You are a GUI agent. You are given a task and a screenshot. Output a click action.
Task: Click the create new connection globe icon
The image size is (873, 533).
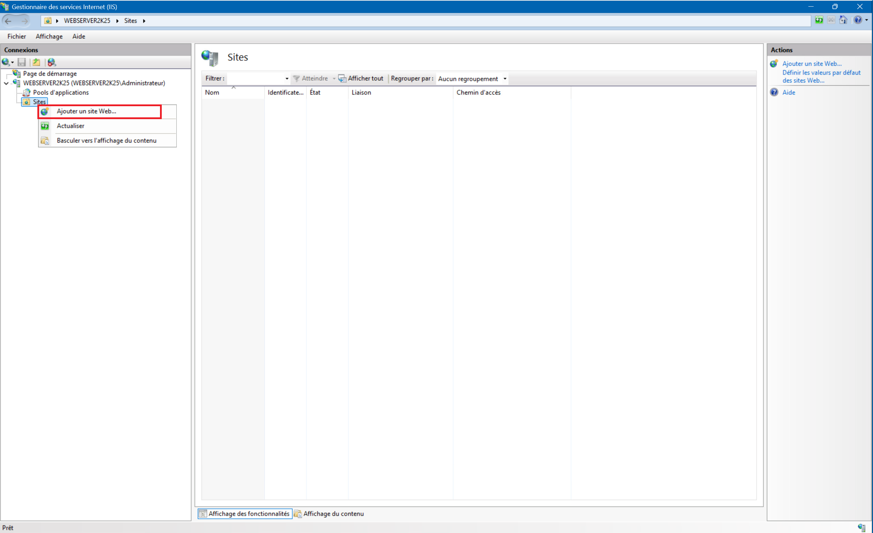(x=6, y=62)
